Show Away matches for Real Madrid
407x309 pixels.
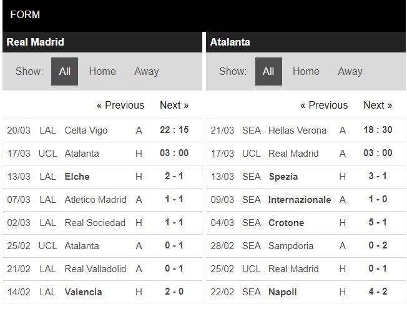pyautogui.click(x=146, y=71)
